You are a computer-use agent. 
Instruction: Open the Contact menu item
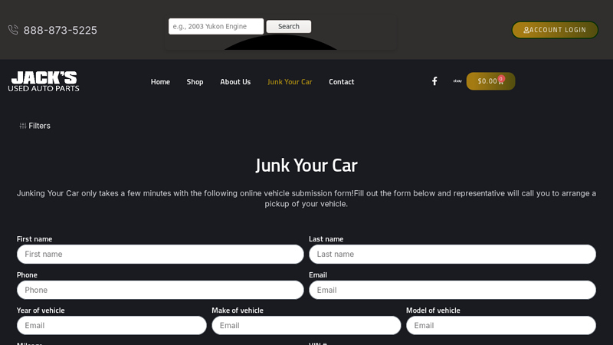(x=341, y=82)
